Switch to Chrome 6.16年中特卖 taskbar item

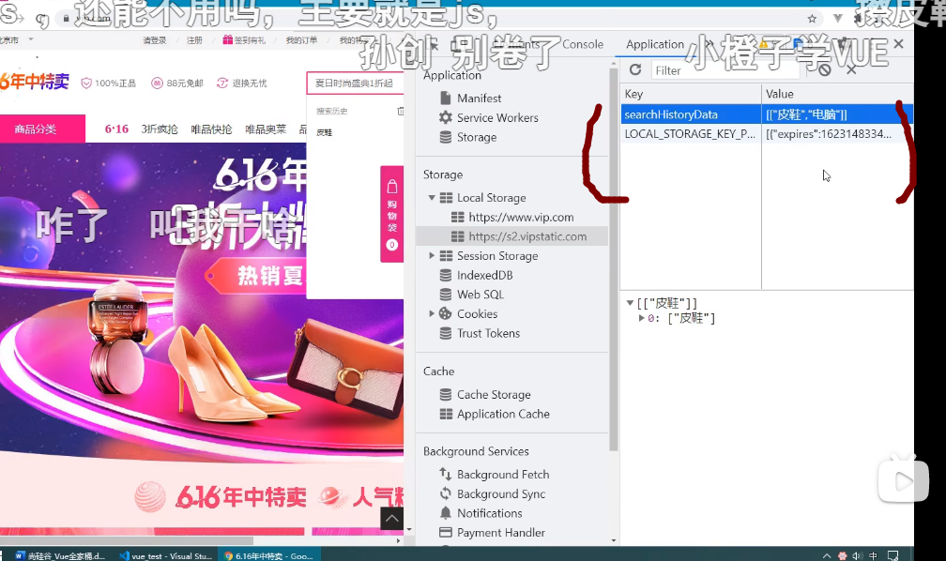[x=269, y=555]
